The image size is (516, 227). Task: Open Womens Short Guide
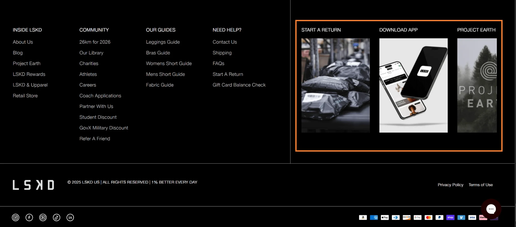click(x=169, y=64)
